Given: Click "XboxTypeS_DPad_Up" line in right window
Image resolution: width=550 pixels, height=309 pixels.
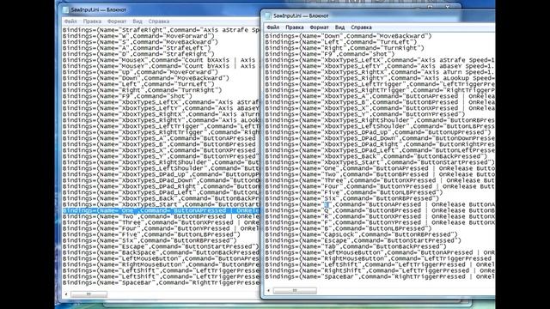Looking at the screenshot, I should coord(378,132).
